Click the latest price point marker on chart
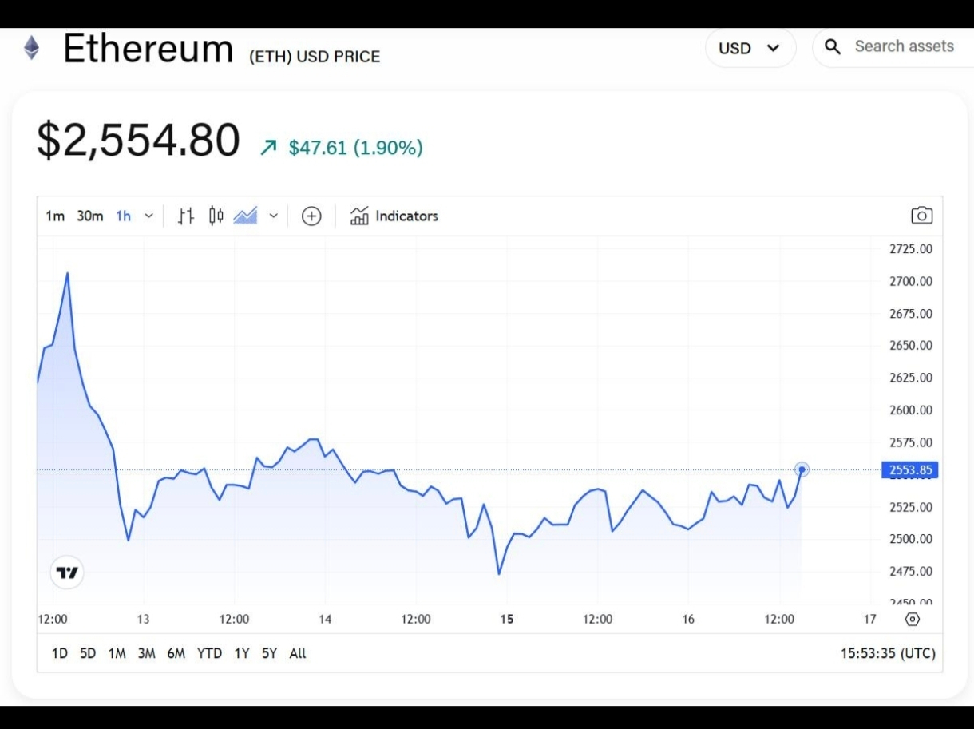 point(802,469)
